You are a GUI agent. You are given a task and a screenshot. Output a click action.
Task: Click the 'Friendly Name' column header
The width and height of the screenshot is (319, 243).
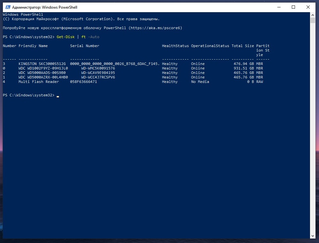(33, 46)
